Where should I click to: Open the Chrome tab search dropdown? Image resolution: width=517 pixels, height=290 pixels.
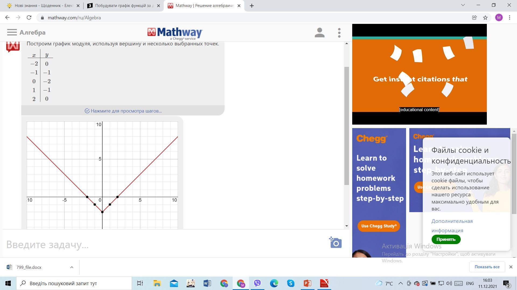pos(463,5)
